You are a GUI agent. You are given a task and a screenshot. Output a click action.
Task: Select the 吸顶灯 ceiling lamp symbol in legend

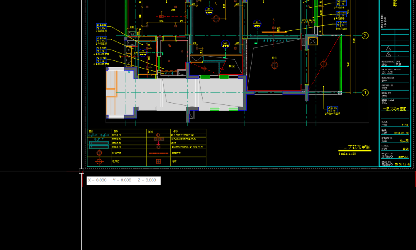click(99, 161)
